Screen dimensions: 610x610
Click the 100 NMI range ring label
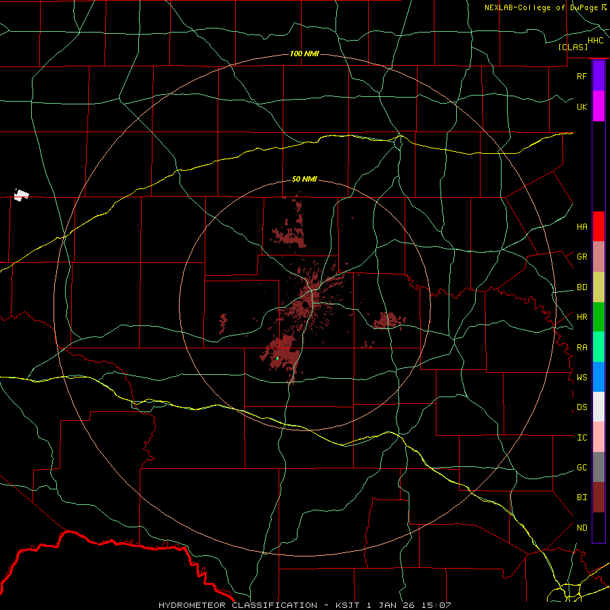(304, 54)
